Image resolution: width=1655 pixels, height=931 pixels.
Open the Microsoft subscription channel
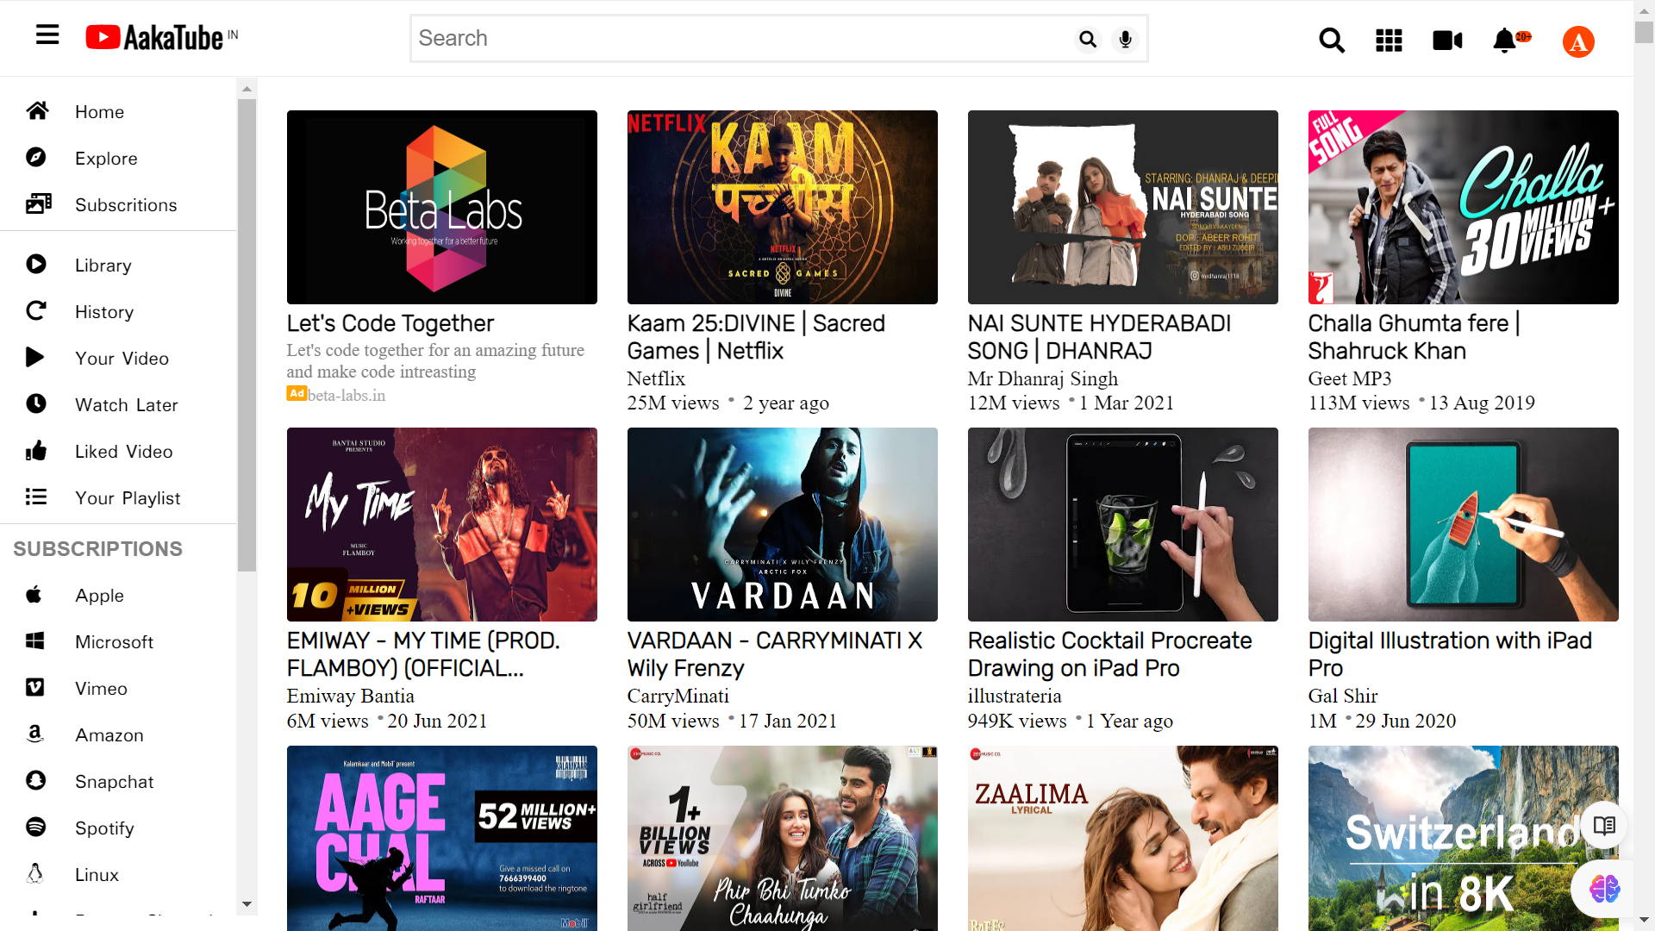pyautogui.click(x=114, y=642)
